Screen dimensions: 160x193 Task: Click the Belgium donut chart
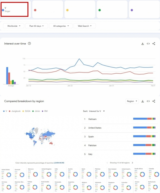(89, 188)
